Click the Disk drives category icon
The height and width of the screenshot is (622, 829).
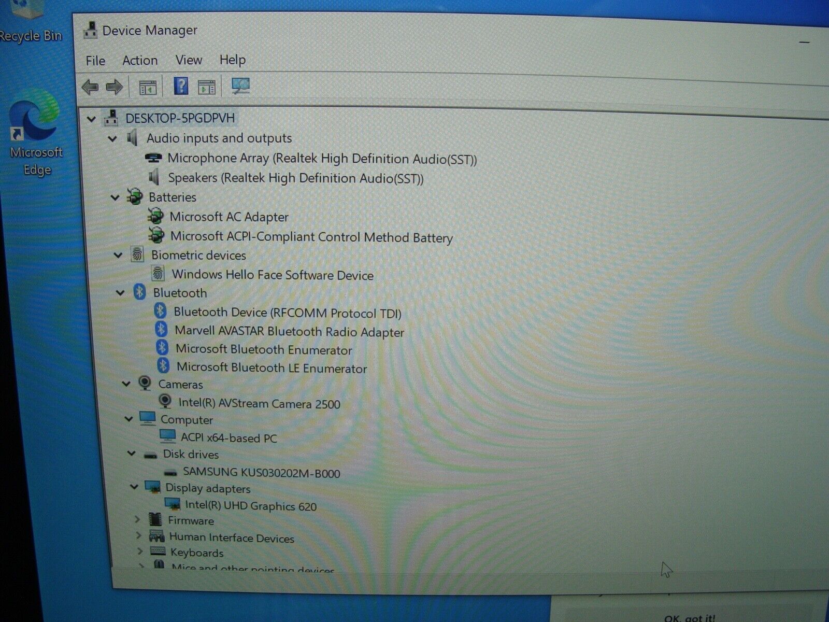pos(150,455)
